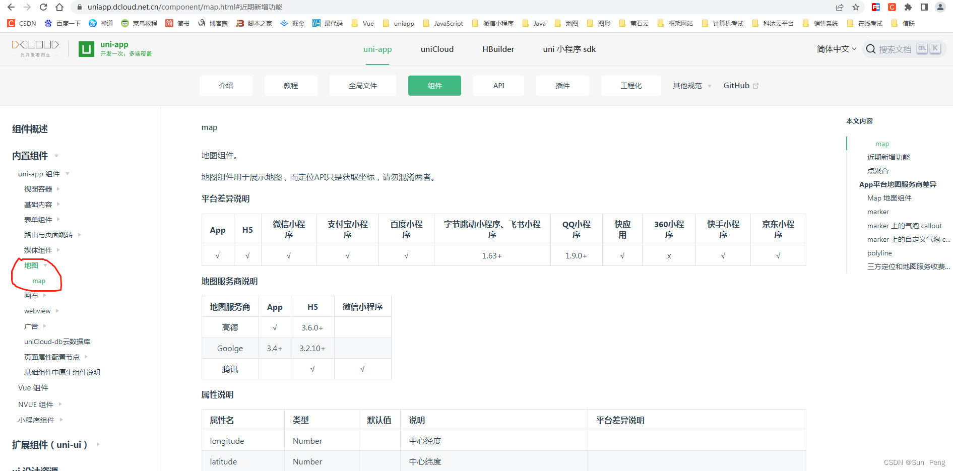Open the 其他规范 dropdown

click(692, 86)
